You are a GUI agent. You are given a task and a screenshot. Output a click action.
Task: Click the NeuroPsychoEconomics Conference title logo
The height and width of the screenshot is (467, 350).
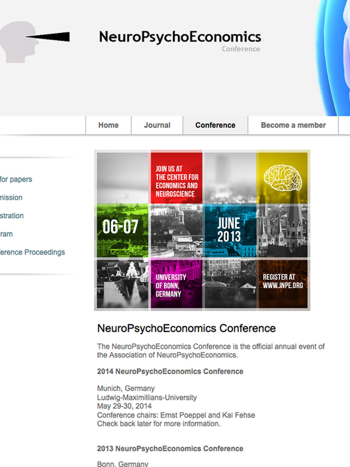click(x=180, y=41)
